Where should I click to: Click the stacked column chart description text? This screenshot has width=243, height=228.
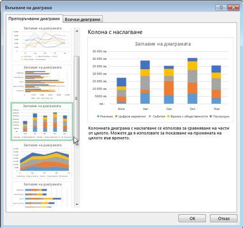pyautogui.click(x=159, y=133)
